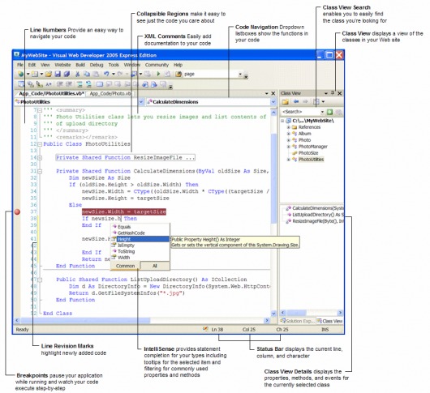Viewport: 430px width, 393px height.
Task: Click ListUploadDirectory() in Class View details
Action: 315,215
